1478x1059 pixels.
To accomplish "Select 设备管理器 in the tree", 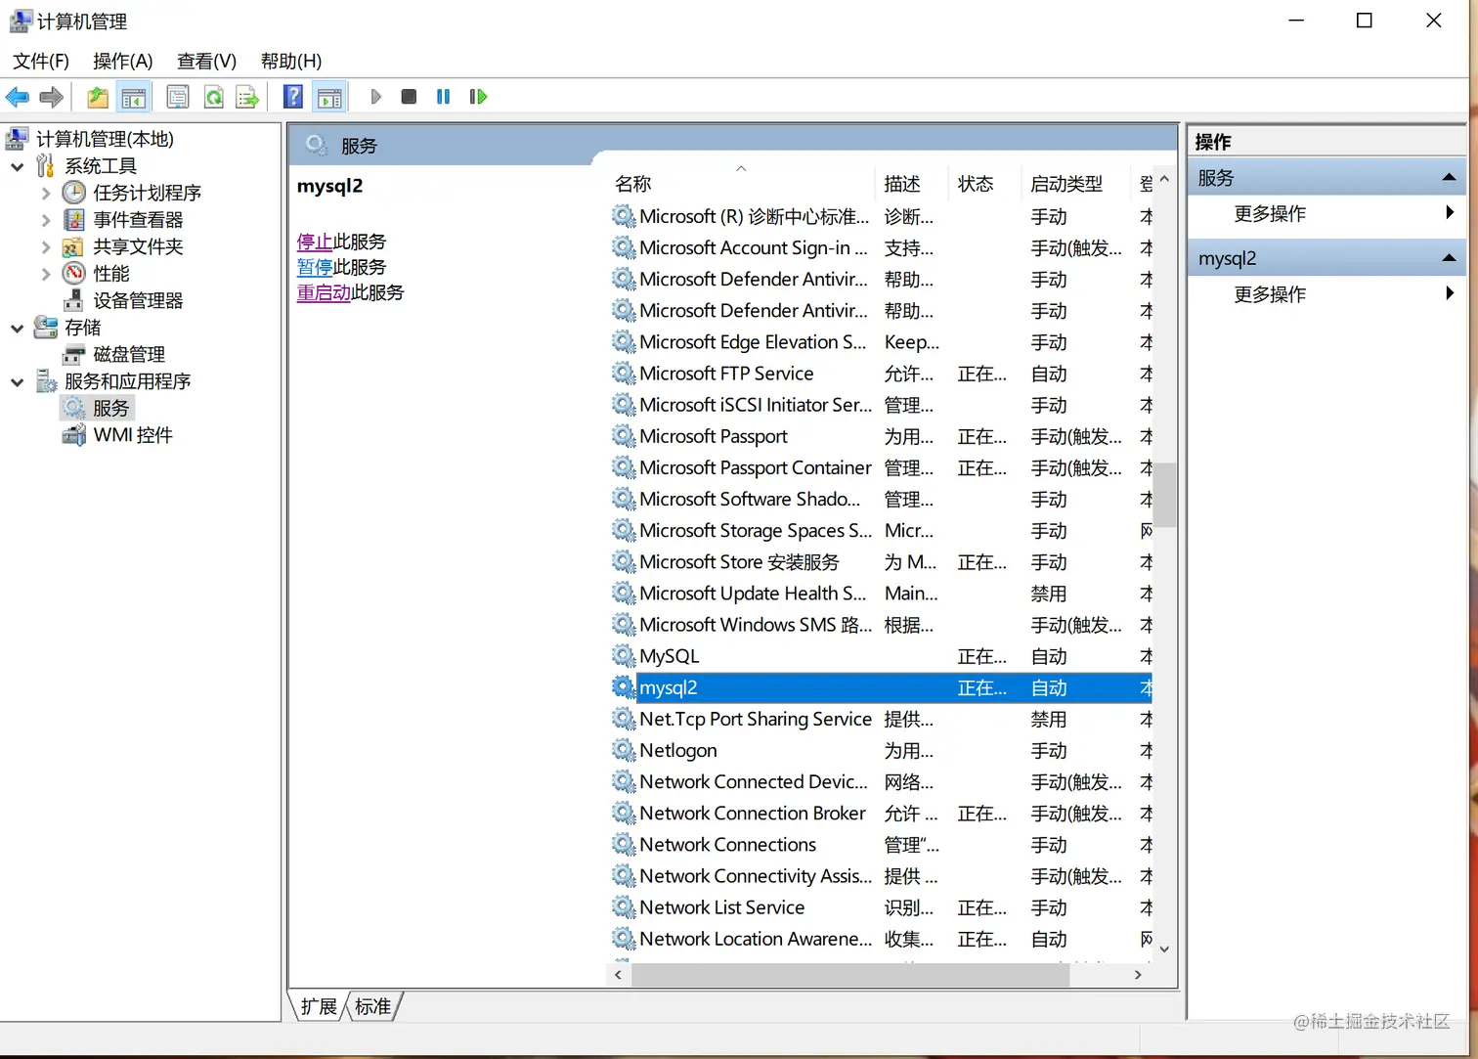I will click(x=138, y=300).
